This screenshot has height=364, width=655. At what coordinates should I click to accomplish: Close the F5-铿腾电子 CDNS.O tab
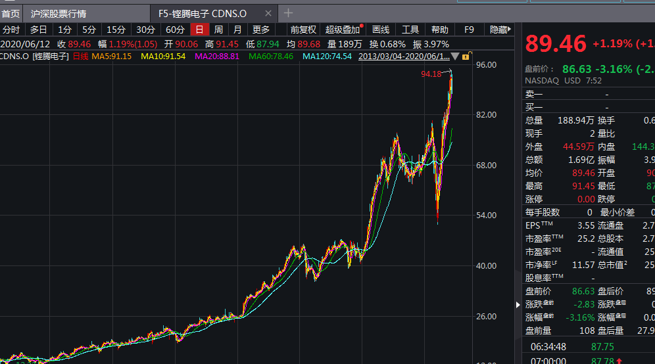click(x=268, y=13)
